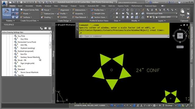Open the Parcel dropdown
Screen dimensions: 195x109
(46, 10)
